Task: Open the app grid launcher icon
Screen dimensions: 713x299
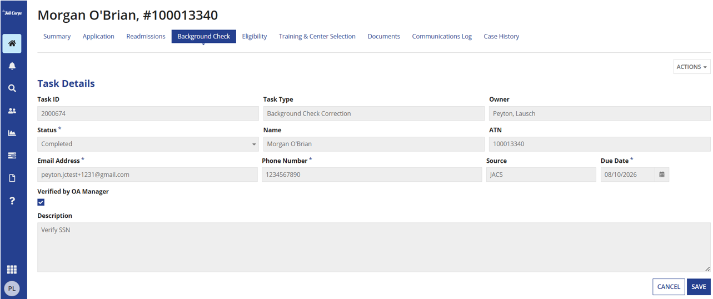Action: pos(12,270)
